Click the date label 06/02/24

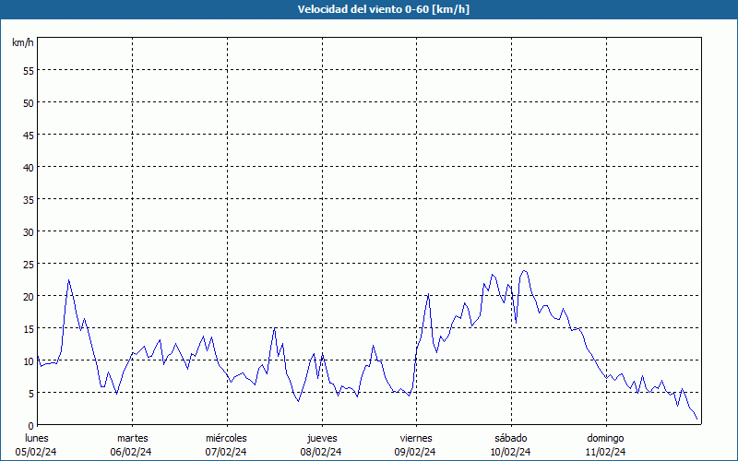131,452
